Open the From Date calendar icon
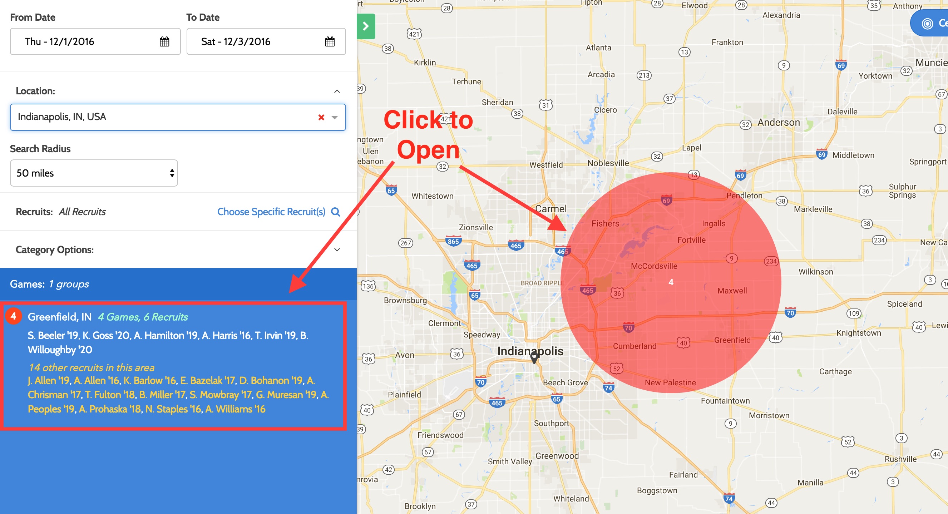Image resolution: width=948 pixels, height=514 pixels. tap(164, 41)
